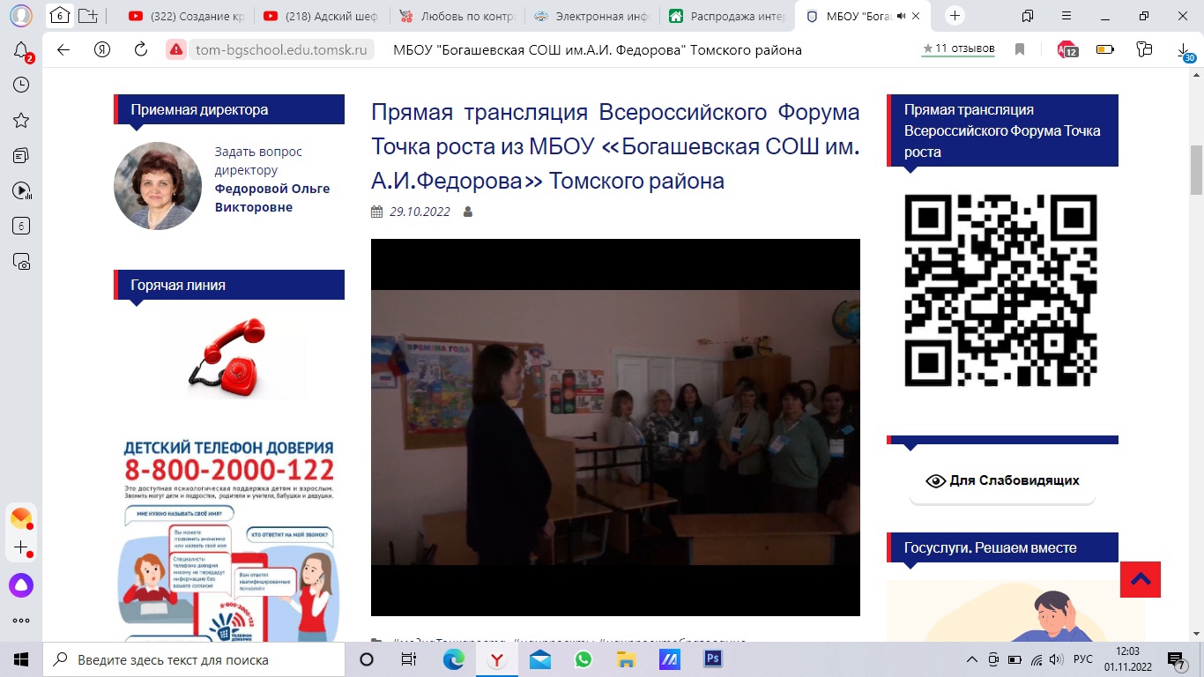
Task: Click the Windows taskbar search box
Action: (194, 659)
